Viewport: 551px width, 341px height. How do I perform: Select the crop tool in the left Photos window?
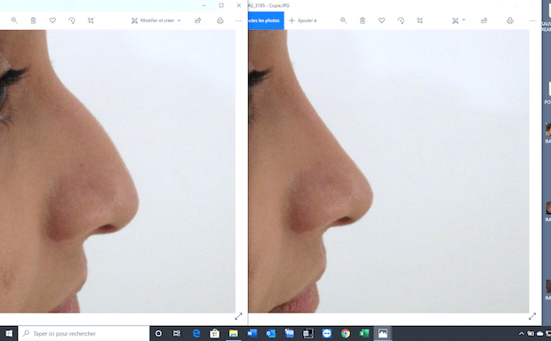pos(91,20)
